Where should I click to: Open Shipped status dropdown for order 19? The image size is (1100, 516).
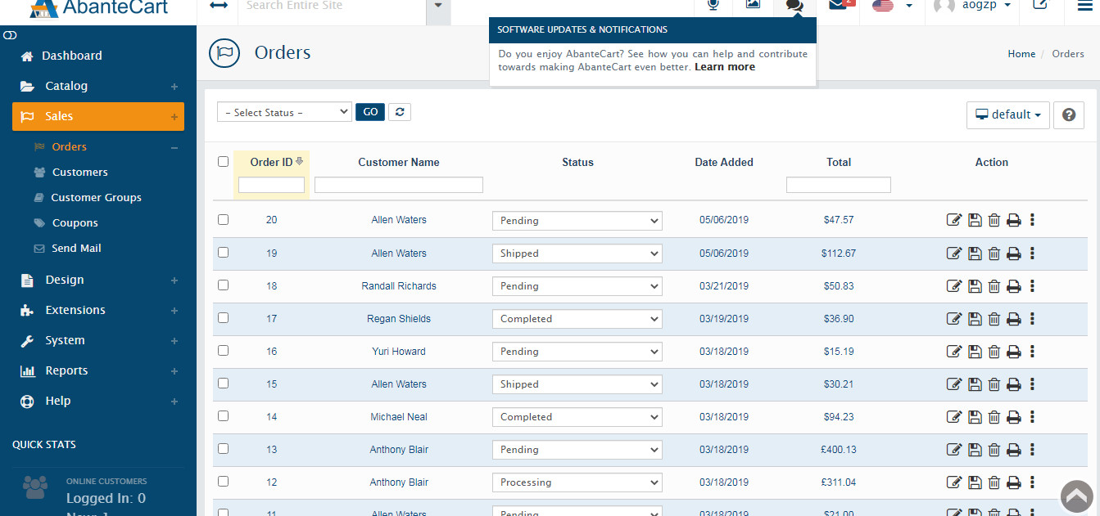(x=577, y=254)
